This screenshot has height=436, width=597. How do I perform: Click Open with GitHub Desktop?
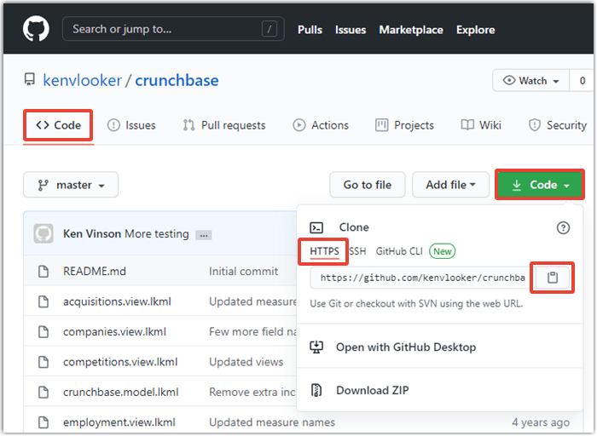click(406, 347)
